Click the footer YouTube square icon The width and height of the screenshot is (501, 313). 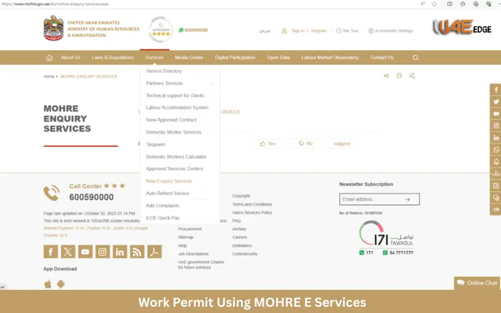(x=85, y=252)
